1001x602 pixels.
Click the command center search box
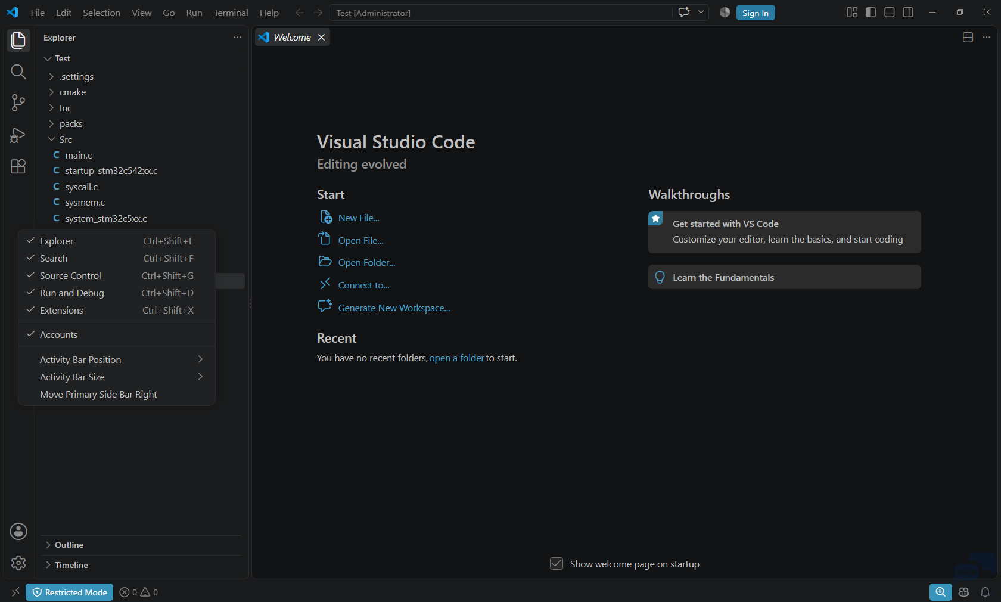point(500,13)
